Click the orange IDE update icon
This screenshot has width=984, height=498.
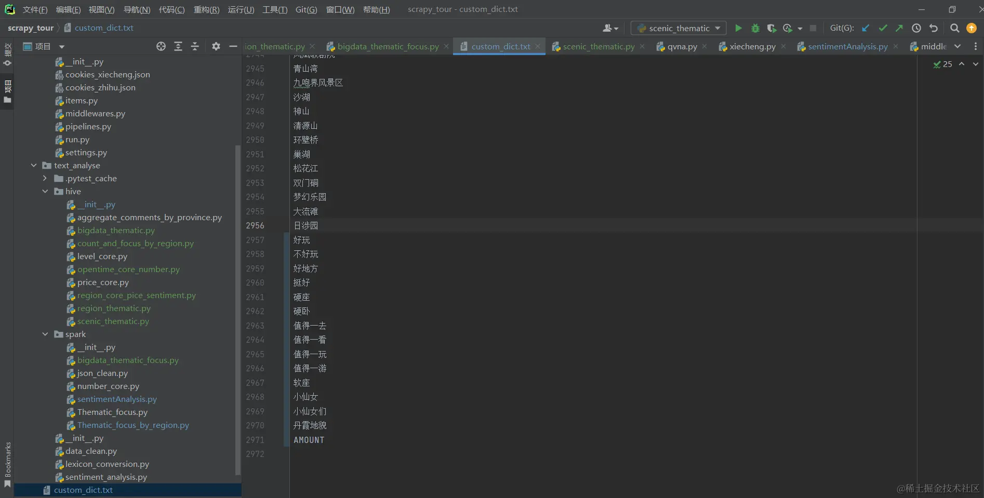(972, 28)
